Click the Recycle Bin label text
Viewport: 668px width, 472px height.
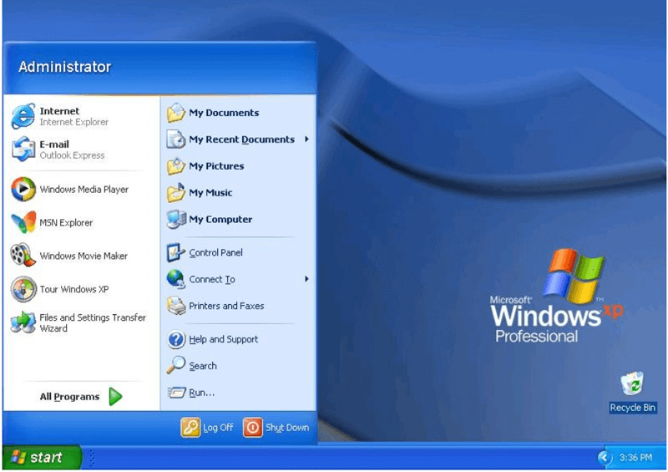tap(633, 408)
